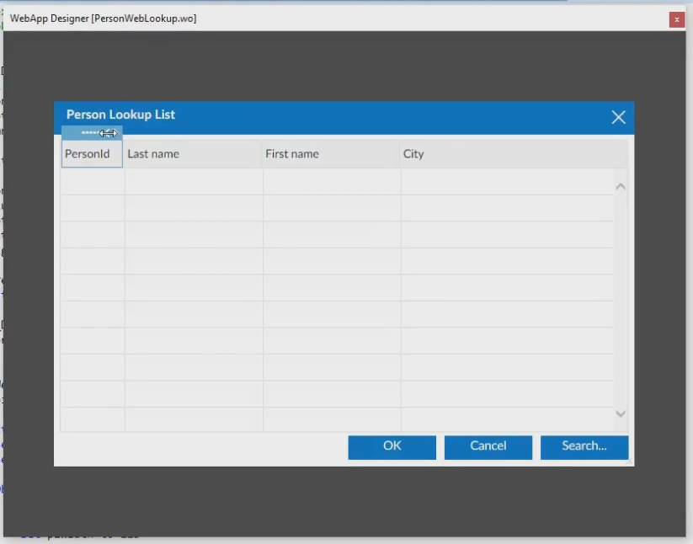
Task: Select first row cell under PersonId
Action: (93, 182)
